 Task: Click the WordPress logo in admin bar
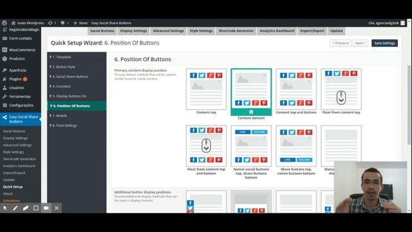point(5,23)
